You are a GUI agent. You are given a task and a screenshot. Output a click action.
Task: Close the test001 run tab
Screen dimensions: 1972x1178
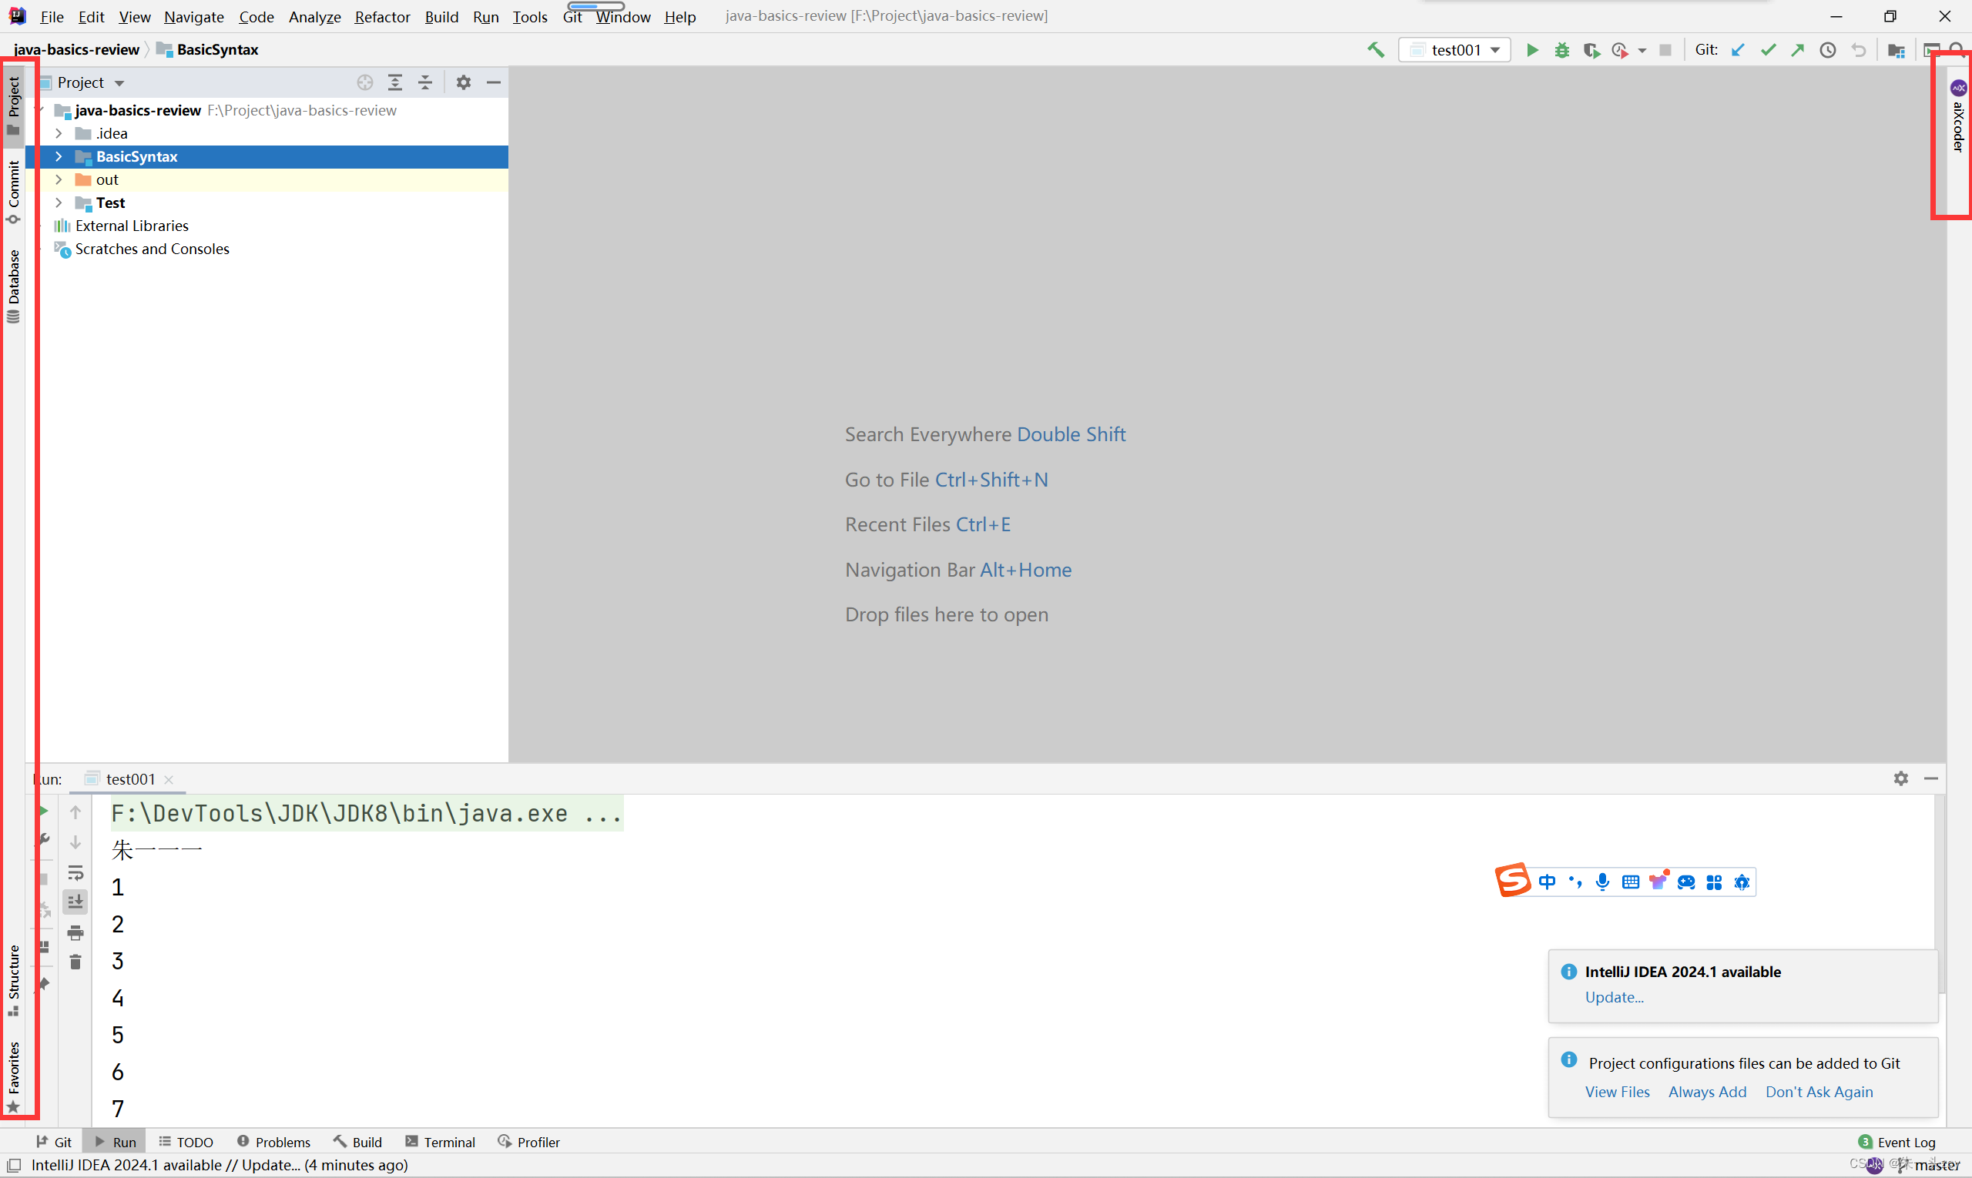click(169, 779)
